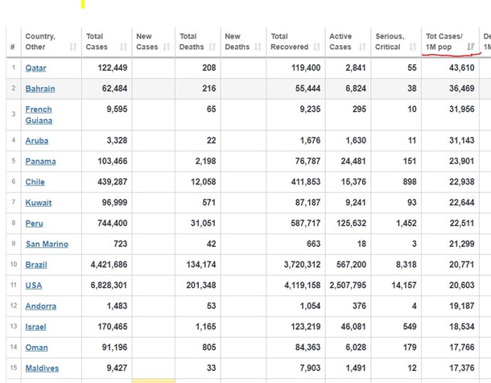The width and height of the screenshot is (491, 383).
Task: Select the Brazil country link
Action: point(36,265)
